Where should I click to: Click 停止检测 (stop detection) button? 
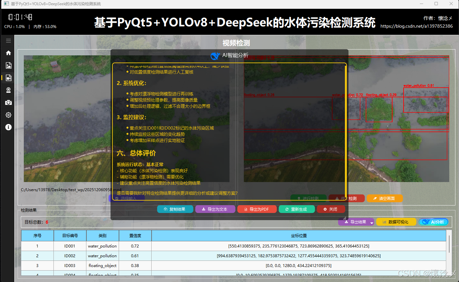click(x=347, y=198)
